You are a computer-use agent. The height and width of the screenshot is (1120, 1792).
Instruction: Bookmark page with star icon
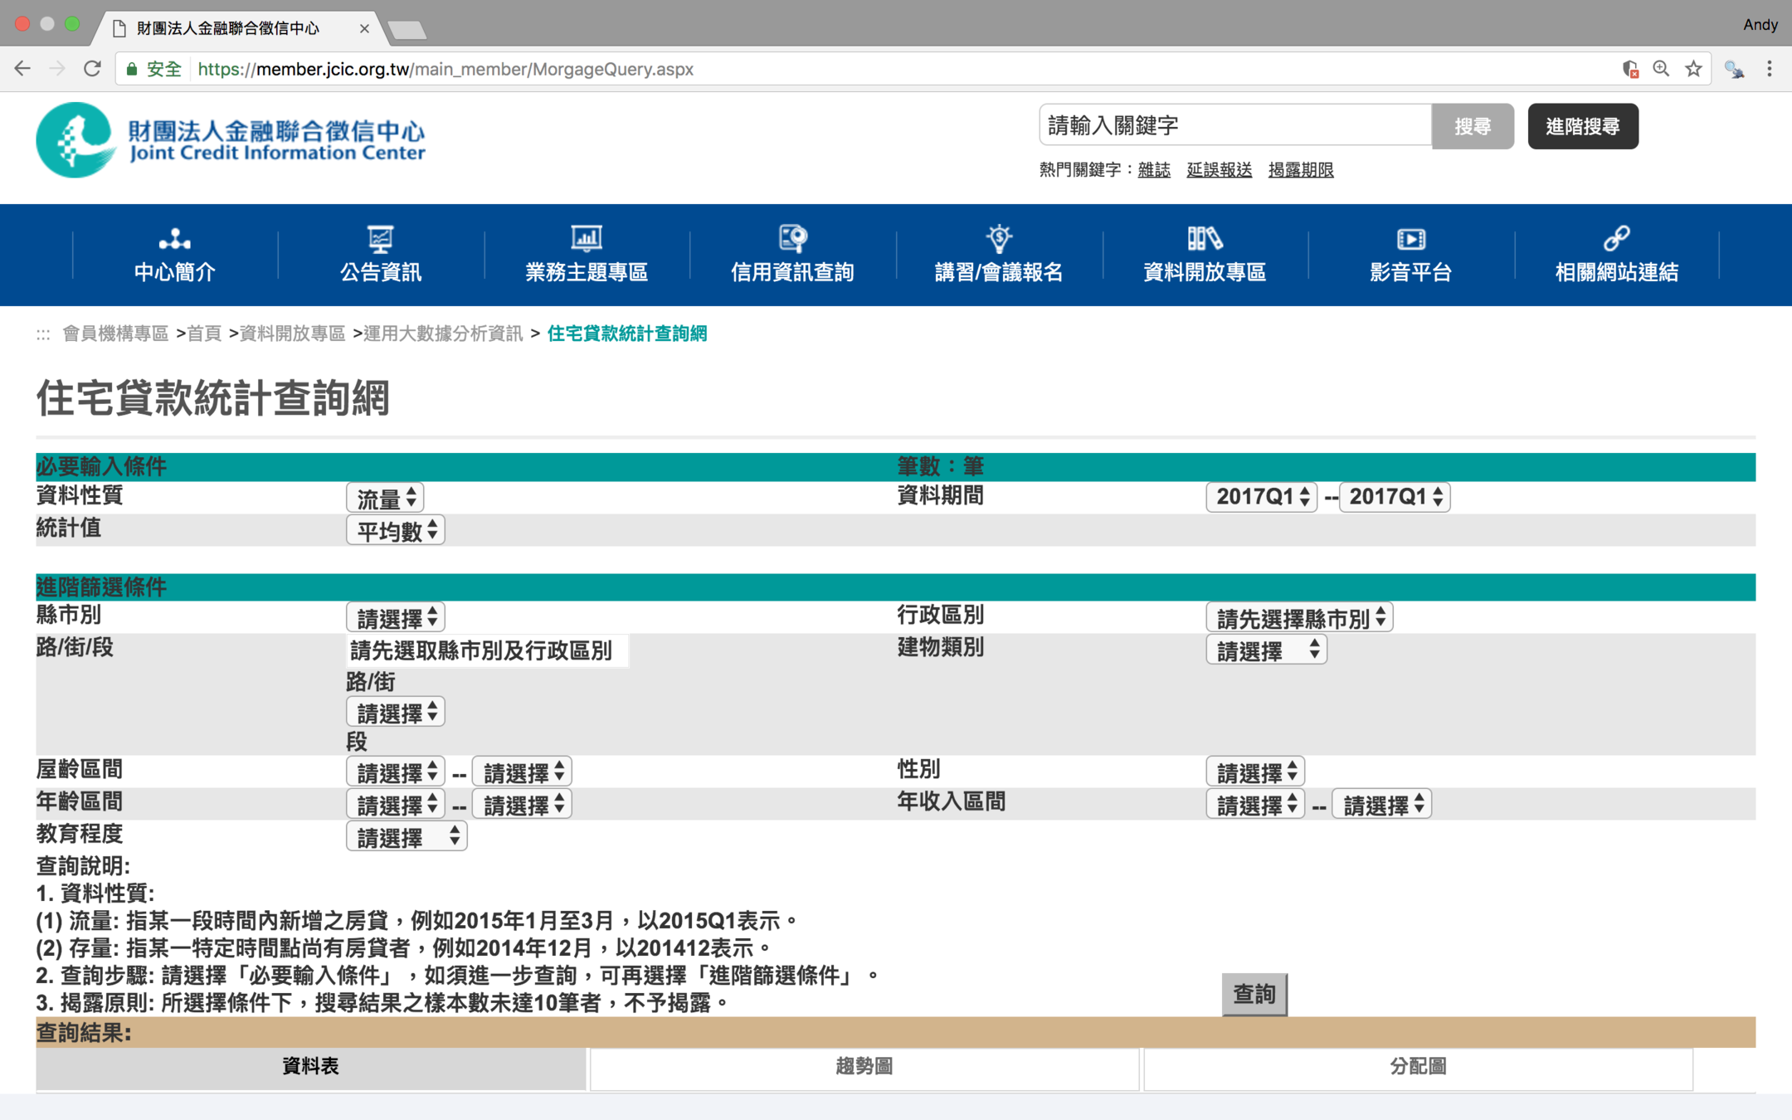pos(1693,70)
